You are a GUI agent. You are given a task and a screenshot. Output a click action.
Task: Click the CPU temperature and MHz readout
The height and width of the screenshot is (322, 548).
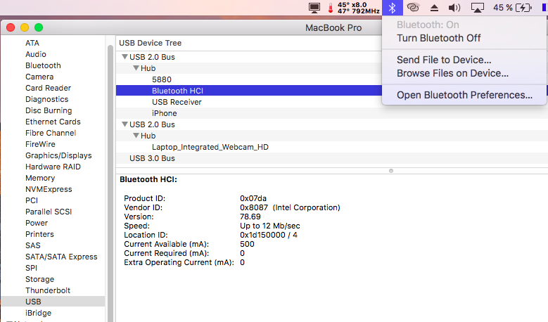pyautogui.click(x=359, y=8)
